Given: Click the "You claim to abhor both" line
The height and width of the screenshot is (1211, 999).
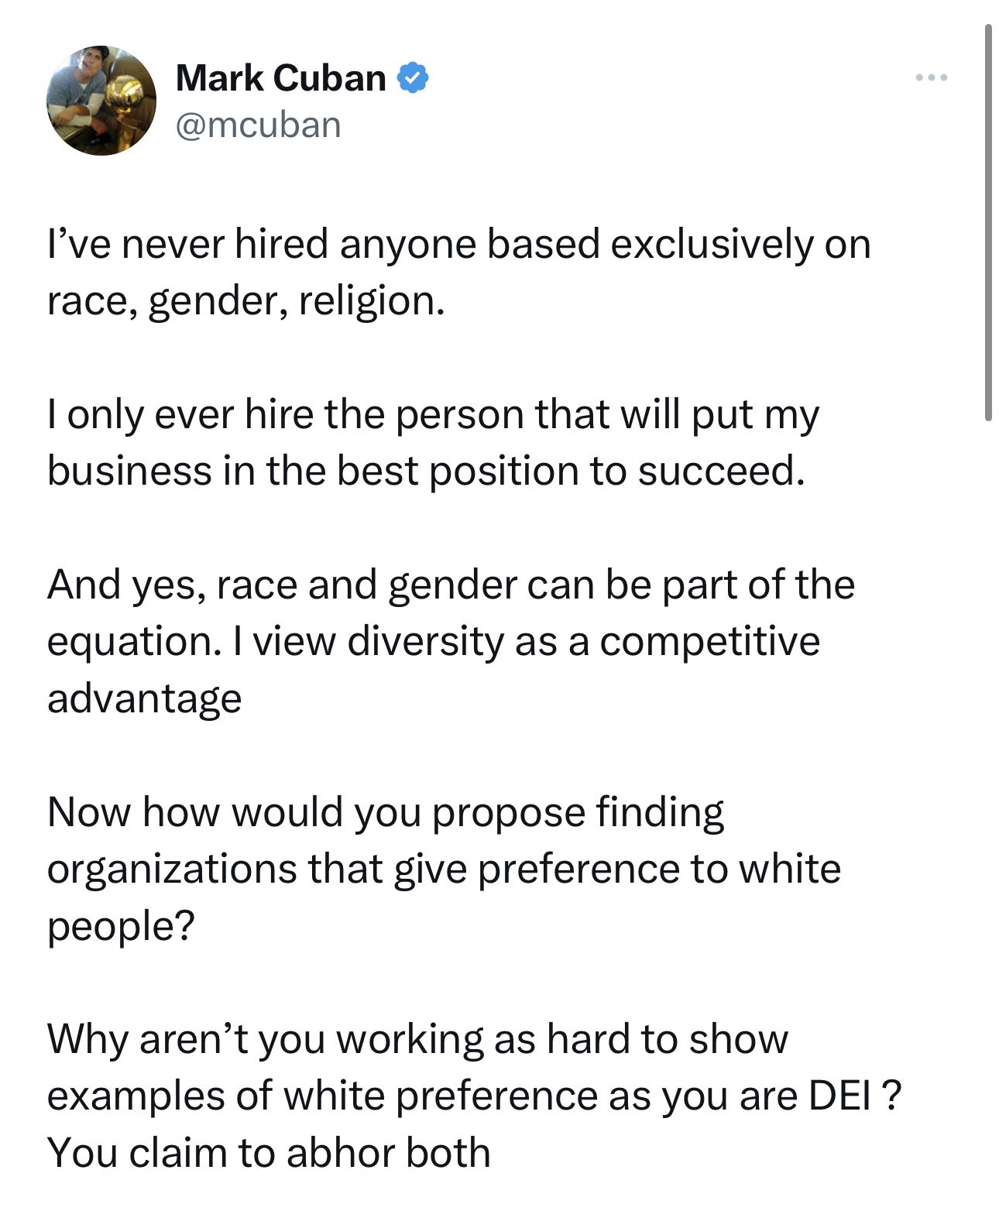Looking at the screenshot, I should pyautogui.click(x=269, y=1152).
